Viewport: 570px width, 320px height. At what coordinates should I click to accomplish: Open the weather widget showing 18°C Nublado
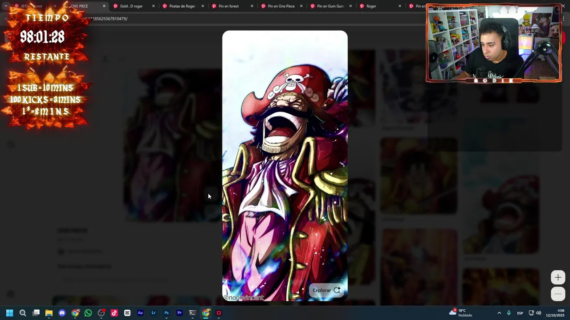point(461,313)
